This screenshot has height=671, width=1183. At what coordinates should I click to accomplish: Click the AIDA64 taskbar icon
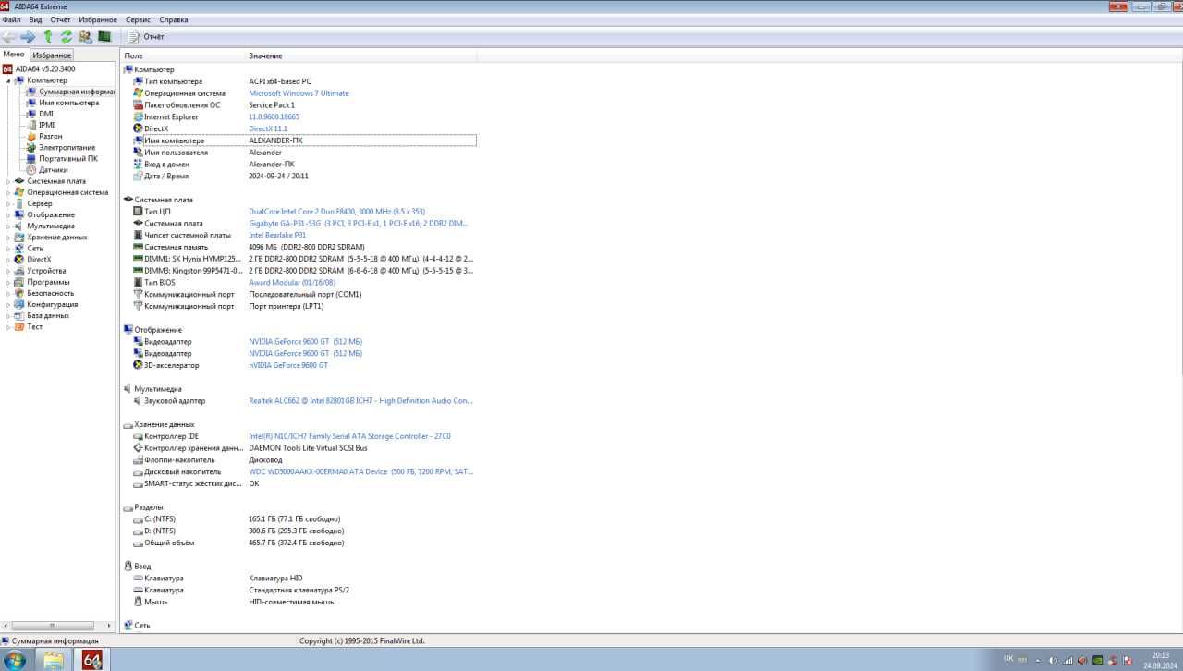coord(92,659)
